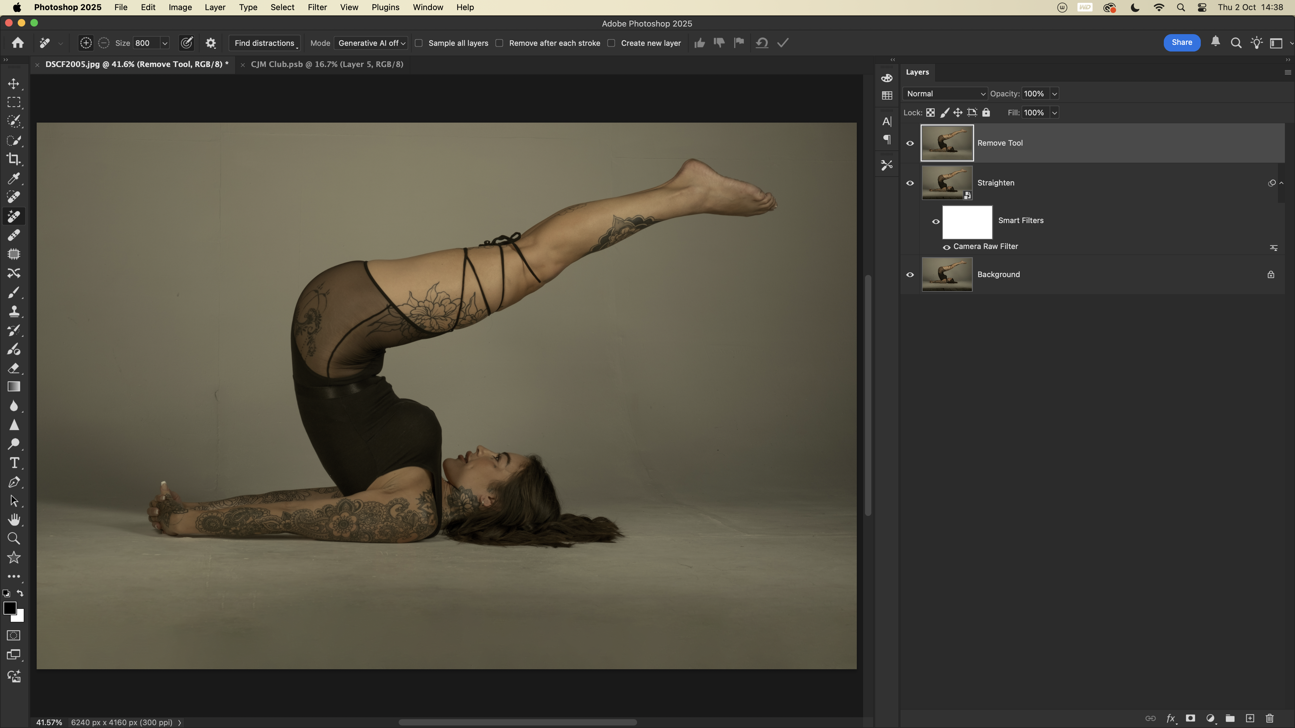Select the Clone Stamp tool
The image size is (1295, 728).
click(14, 312)
